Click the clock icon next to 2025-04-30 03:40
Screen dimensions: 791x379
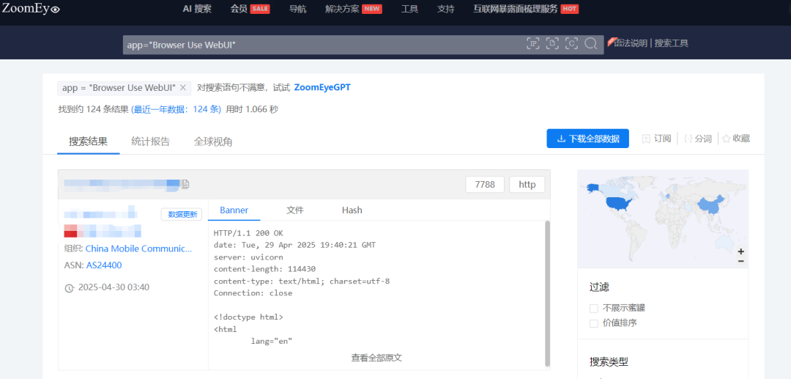pos(70,288)
